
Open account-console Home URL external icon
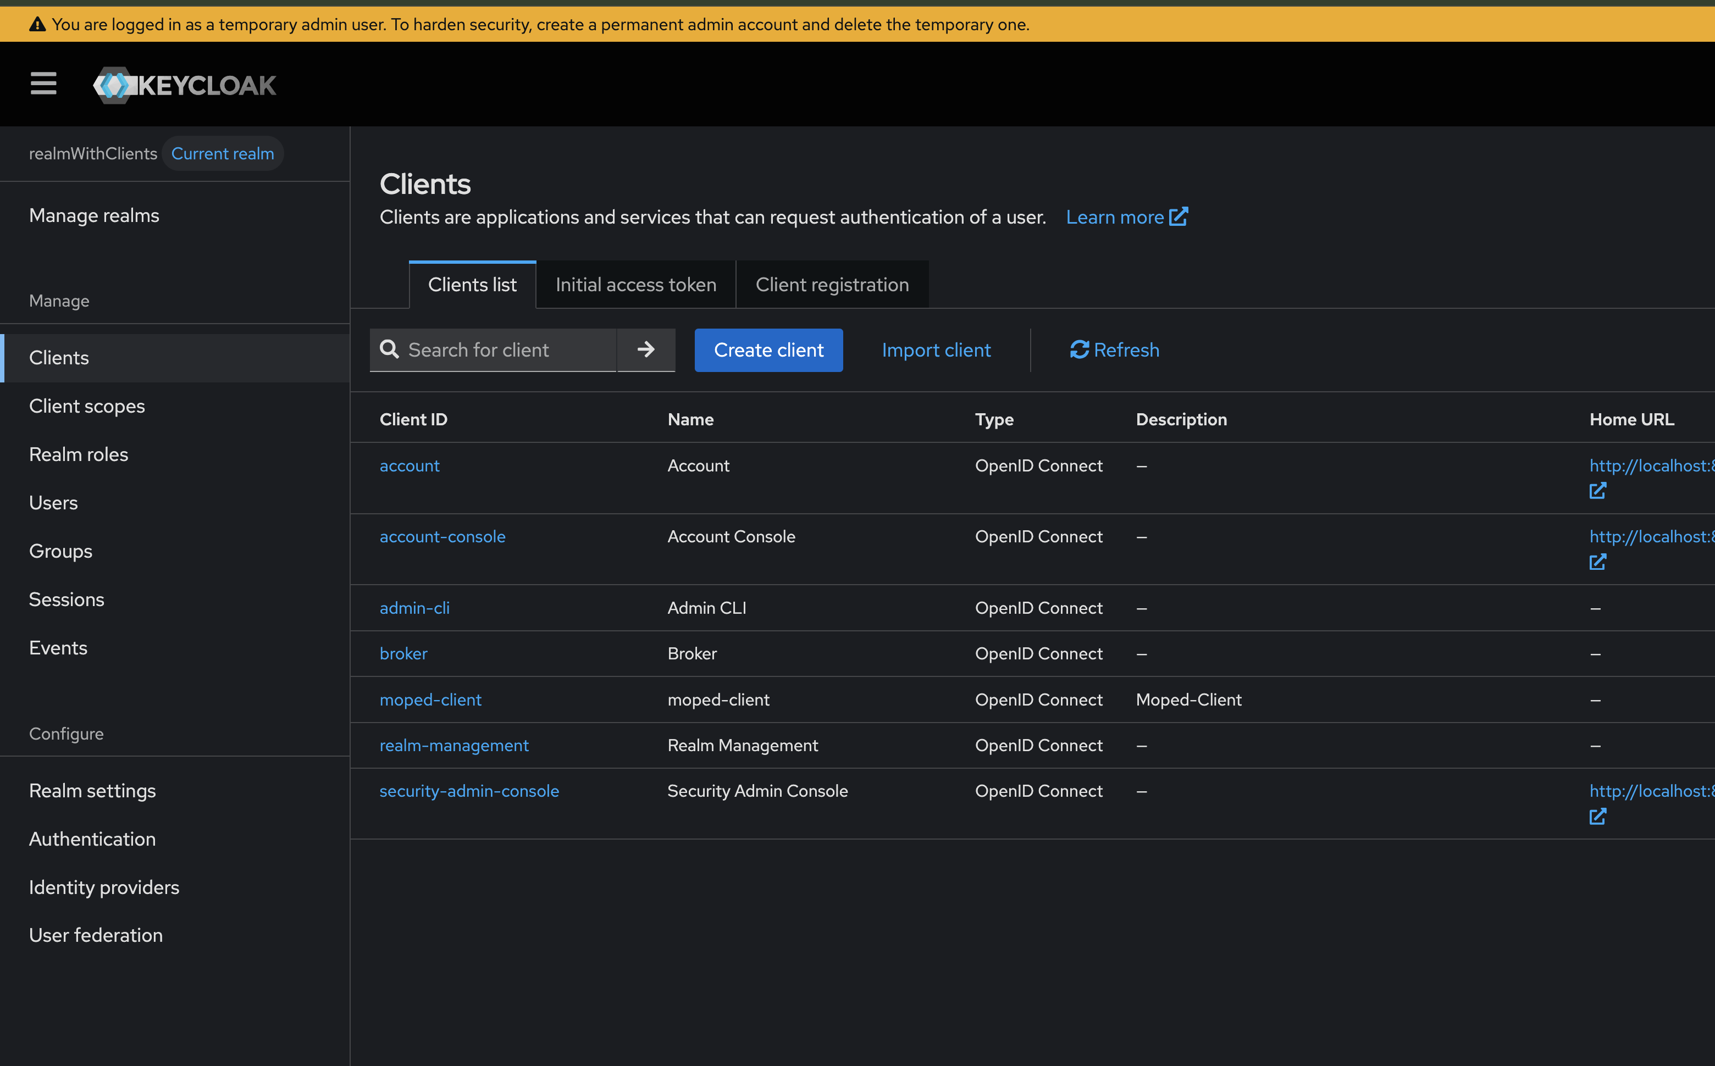click(1597, 562)
